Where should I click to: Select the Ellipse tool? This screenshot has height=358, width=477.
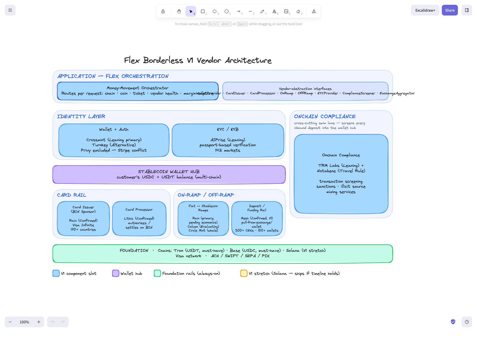(x=227, y=11)
